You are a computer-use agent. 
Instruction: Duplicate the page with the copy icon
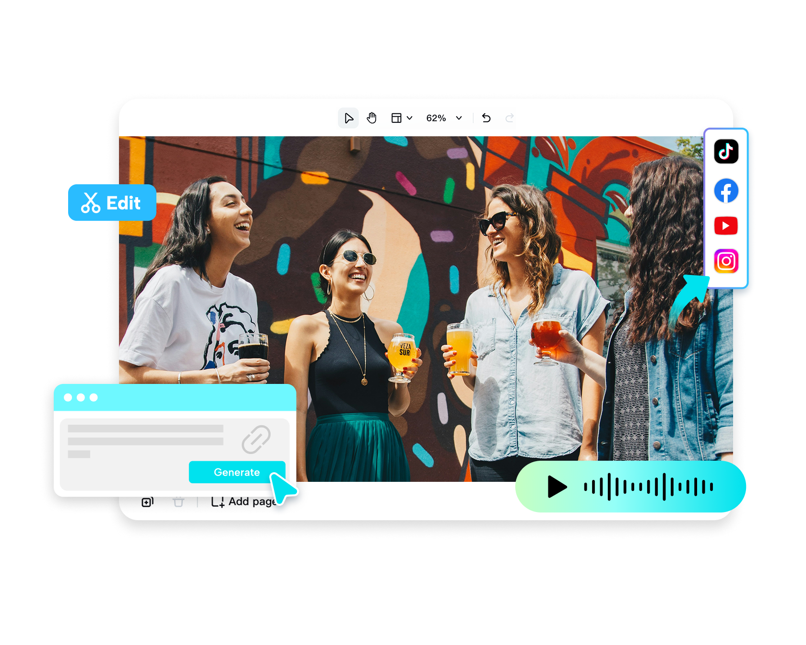pos(147,502)
